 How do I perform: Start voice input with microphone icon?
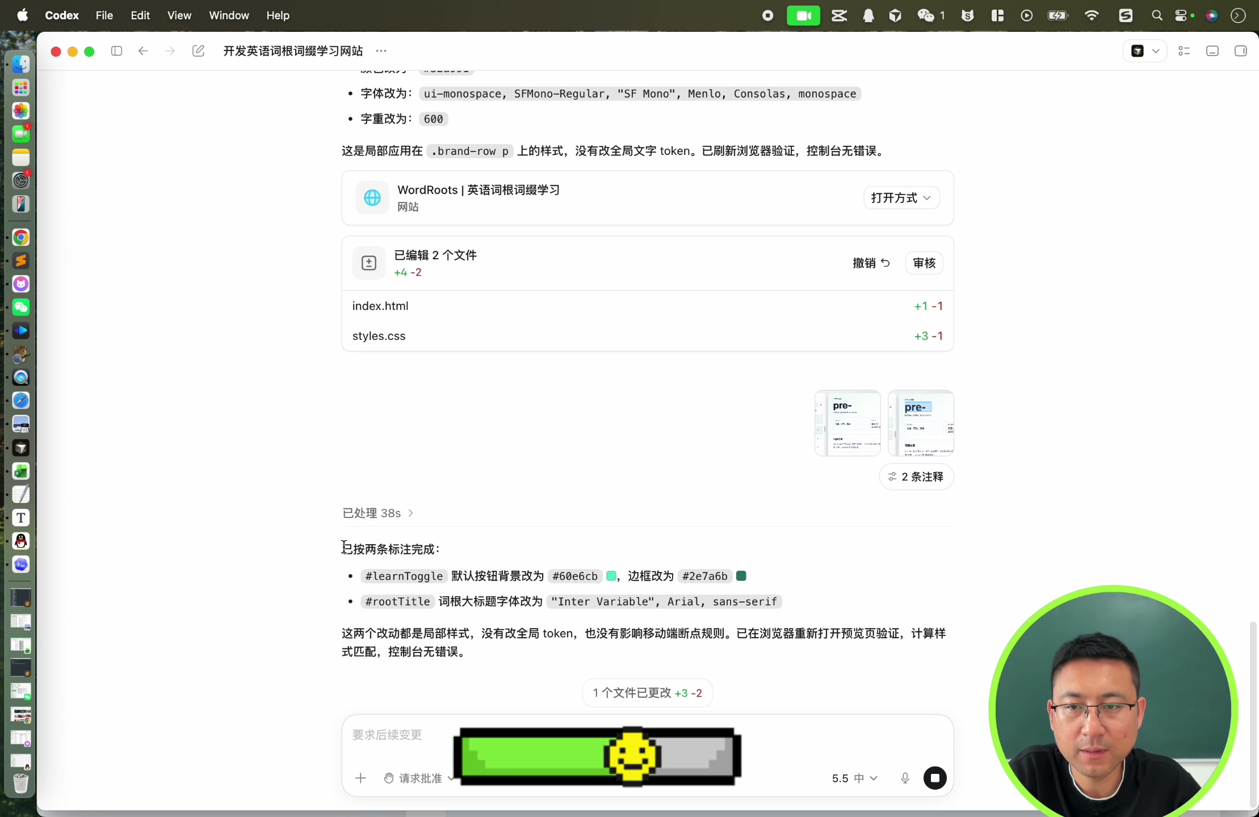[x=905, y=778]
